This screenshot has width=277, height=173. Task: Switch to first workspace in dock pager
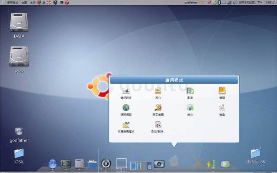[133, 166]
